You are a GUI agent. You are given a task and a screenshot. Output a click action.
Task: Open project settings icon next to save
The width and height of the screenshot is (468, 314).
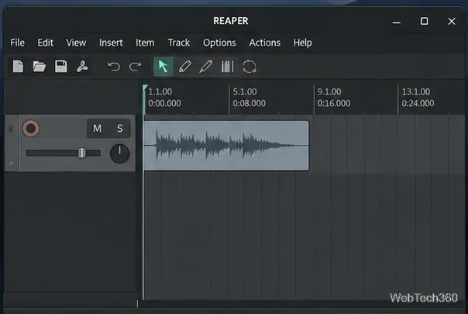pos(82,67)
